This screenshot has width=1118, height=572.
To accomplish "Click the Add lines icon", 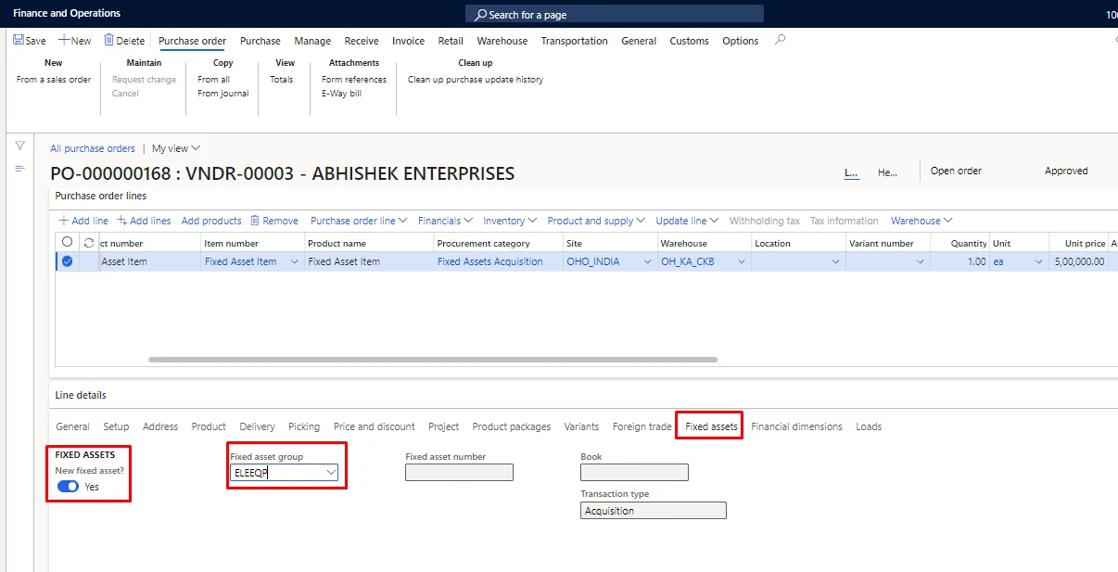I will (x=121, y=221).
